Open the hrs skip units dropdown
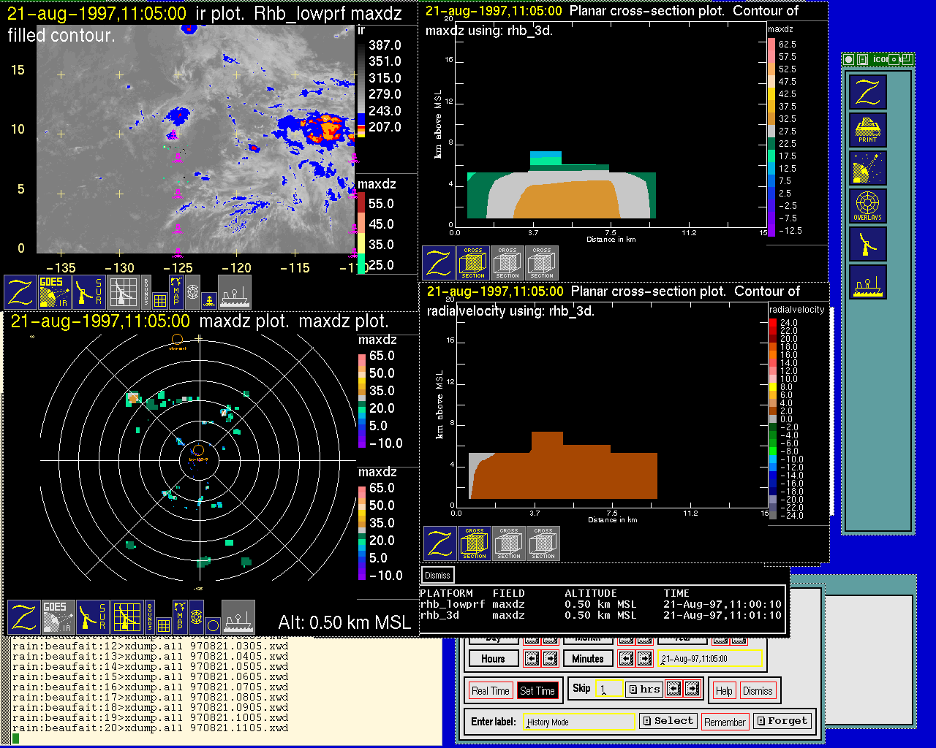This screenshot has height=748, width=936. pos(644,689)
